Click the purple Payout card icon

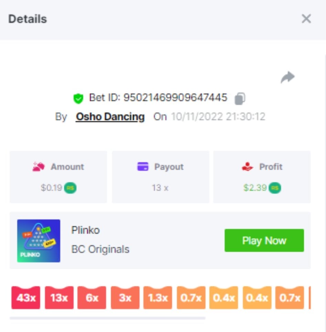click(x=143, y=166)
